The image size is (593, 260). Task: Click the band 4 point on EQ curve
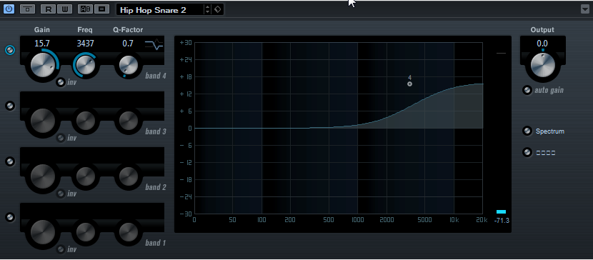coord(409,84)
